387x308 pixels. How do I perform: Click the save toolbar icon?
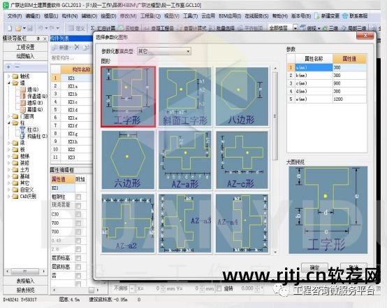pos(30,28)
